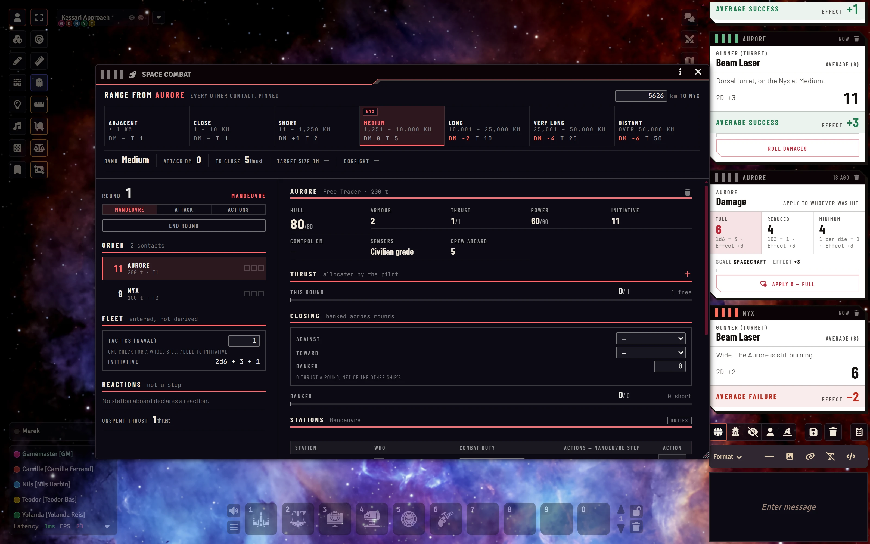Toggle the hotbar menu lines icon

234,527
